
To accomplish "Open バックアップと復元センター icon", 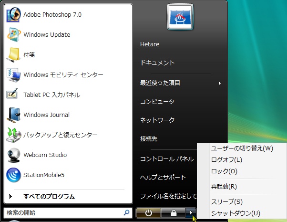I will (x=13, y=135).
